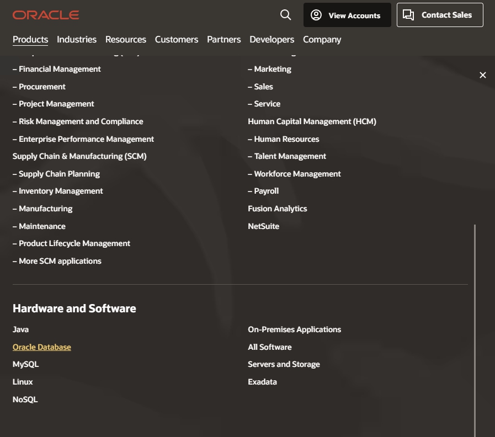This screenshot has width=495, height=437.
Task: Open the Sales link
Action: coord(260,87)
